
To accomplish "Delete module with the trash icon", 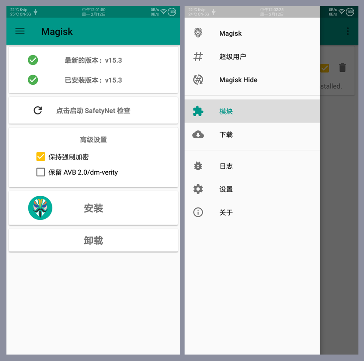I will tap(342, 68).
